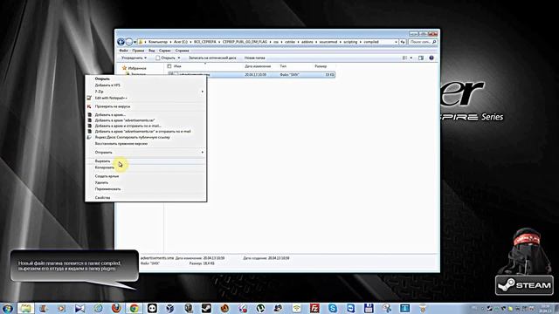Open TeamViewer from the taskbar

(x=350, y=308)
